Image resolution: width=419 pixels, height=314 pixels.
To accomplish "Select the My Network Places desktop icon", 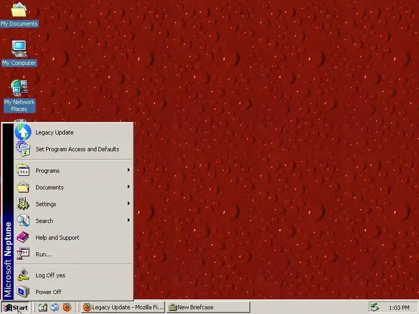I will pos(19,96).
